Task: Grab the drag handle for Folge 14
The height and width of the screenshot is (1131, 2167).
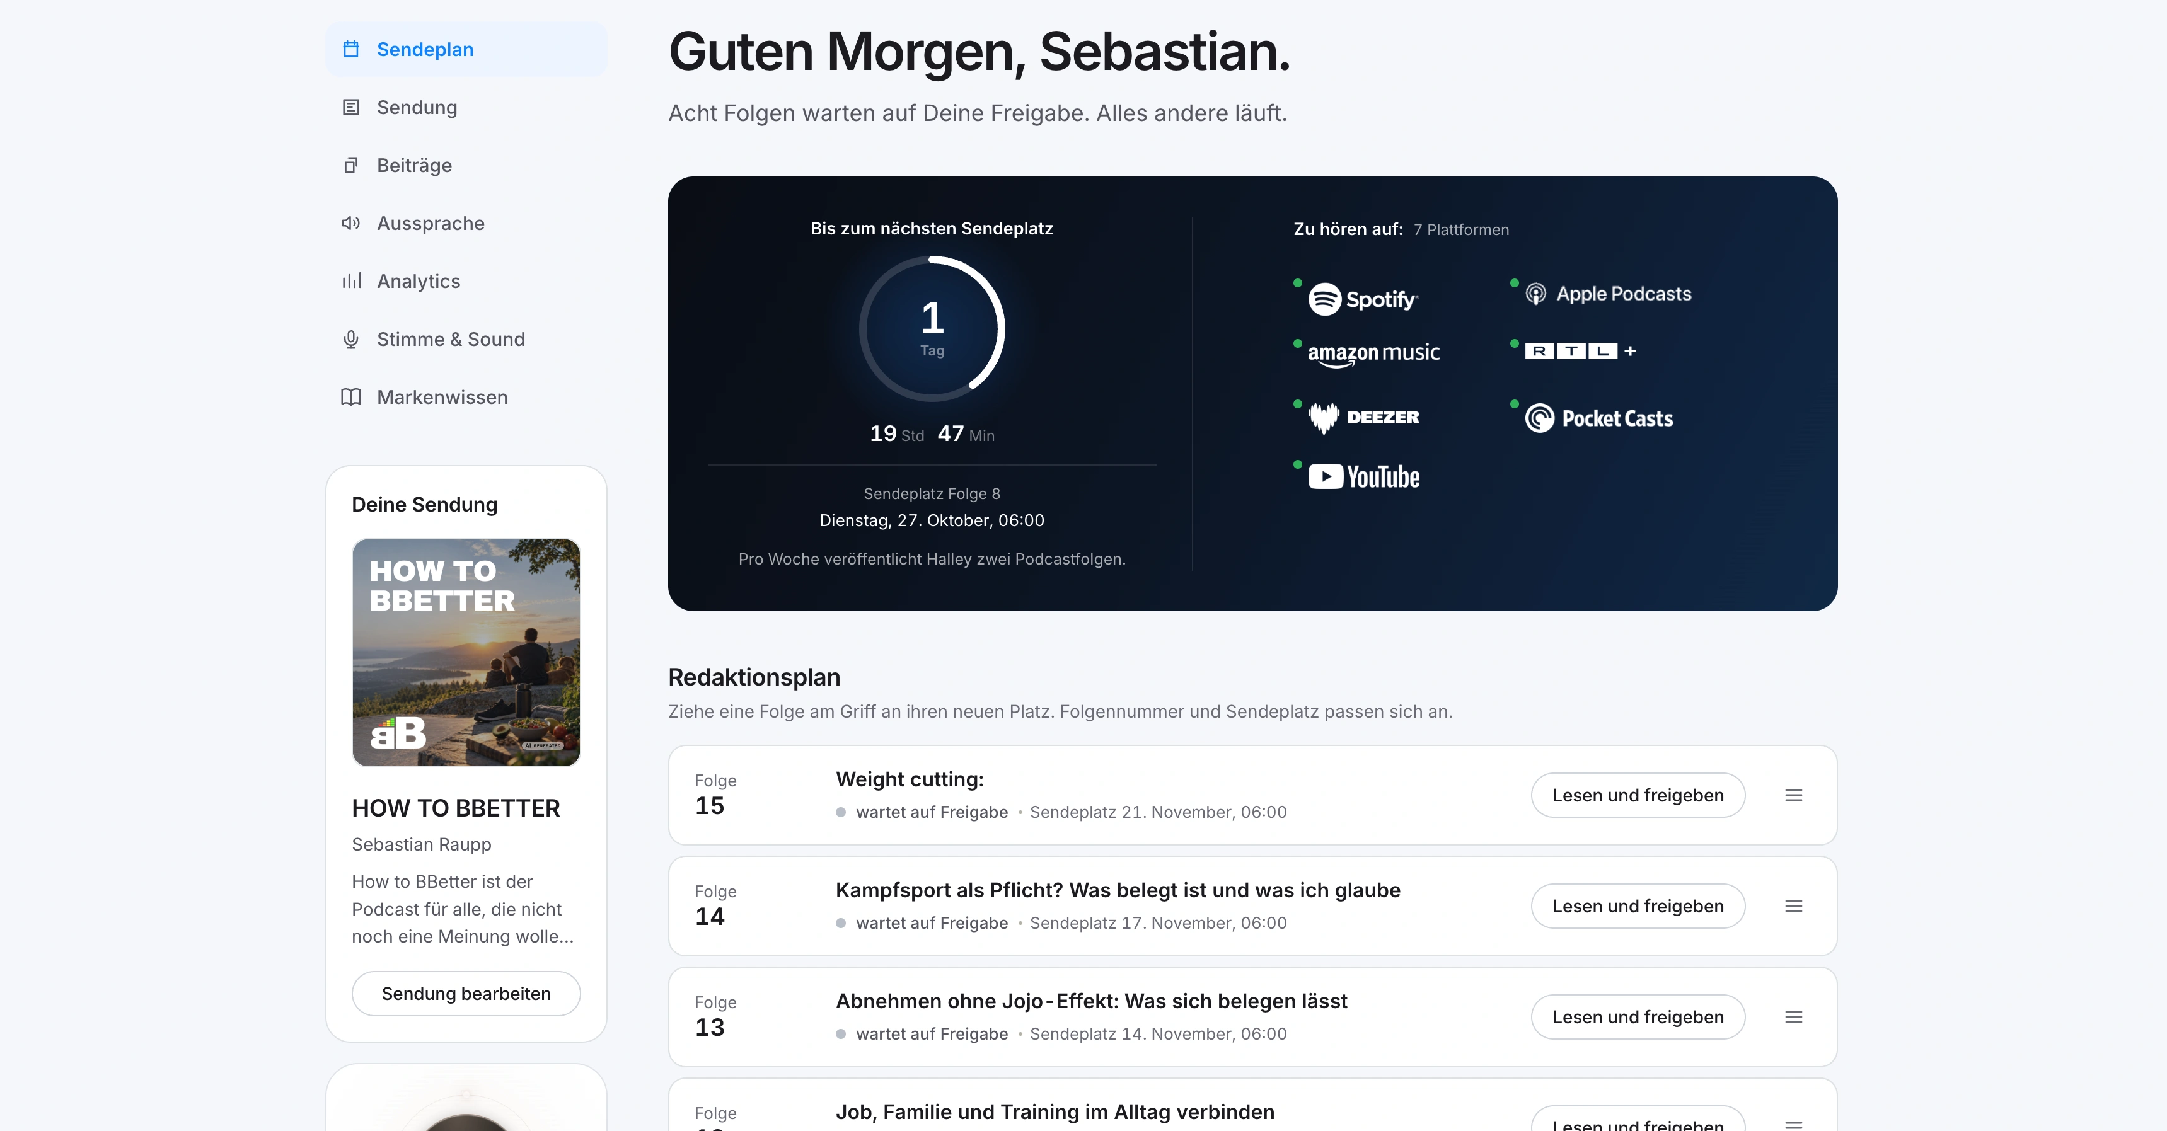Action: (x=1793, y=907)
